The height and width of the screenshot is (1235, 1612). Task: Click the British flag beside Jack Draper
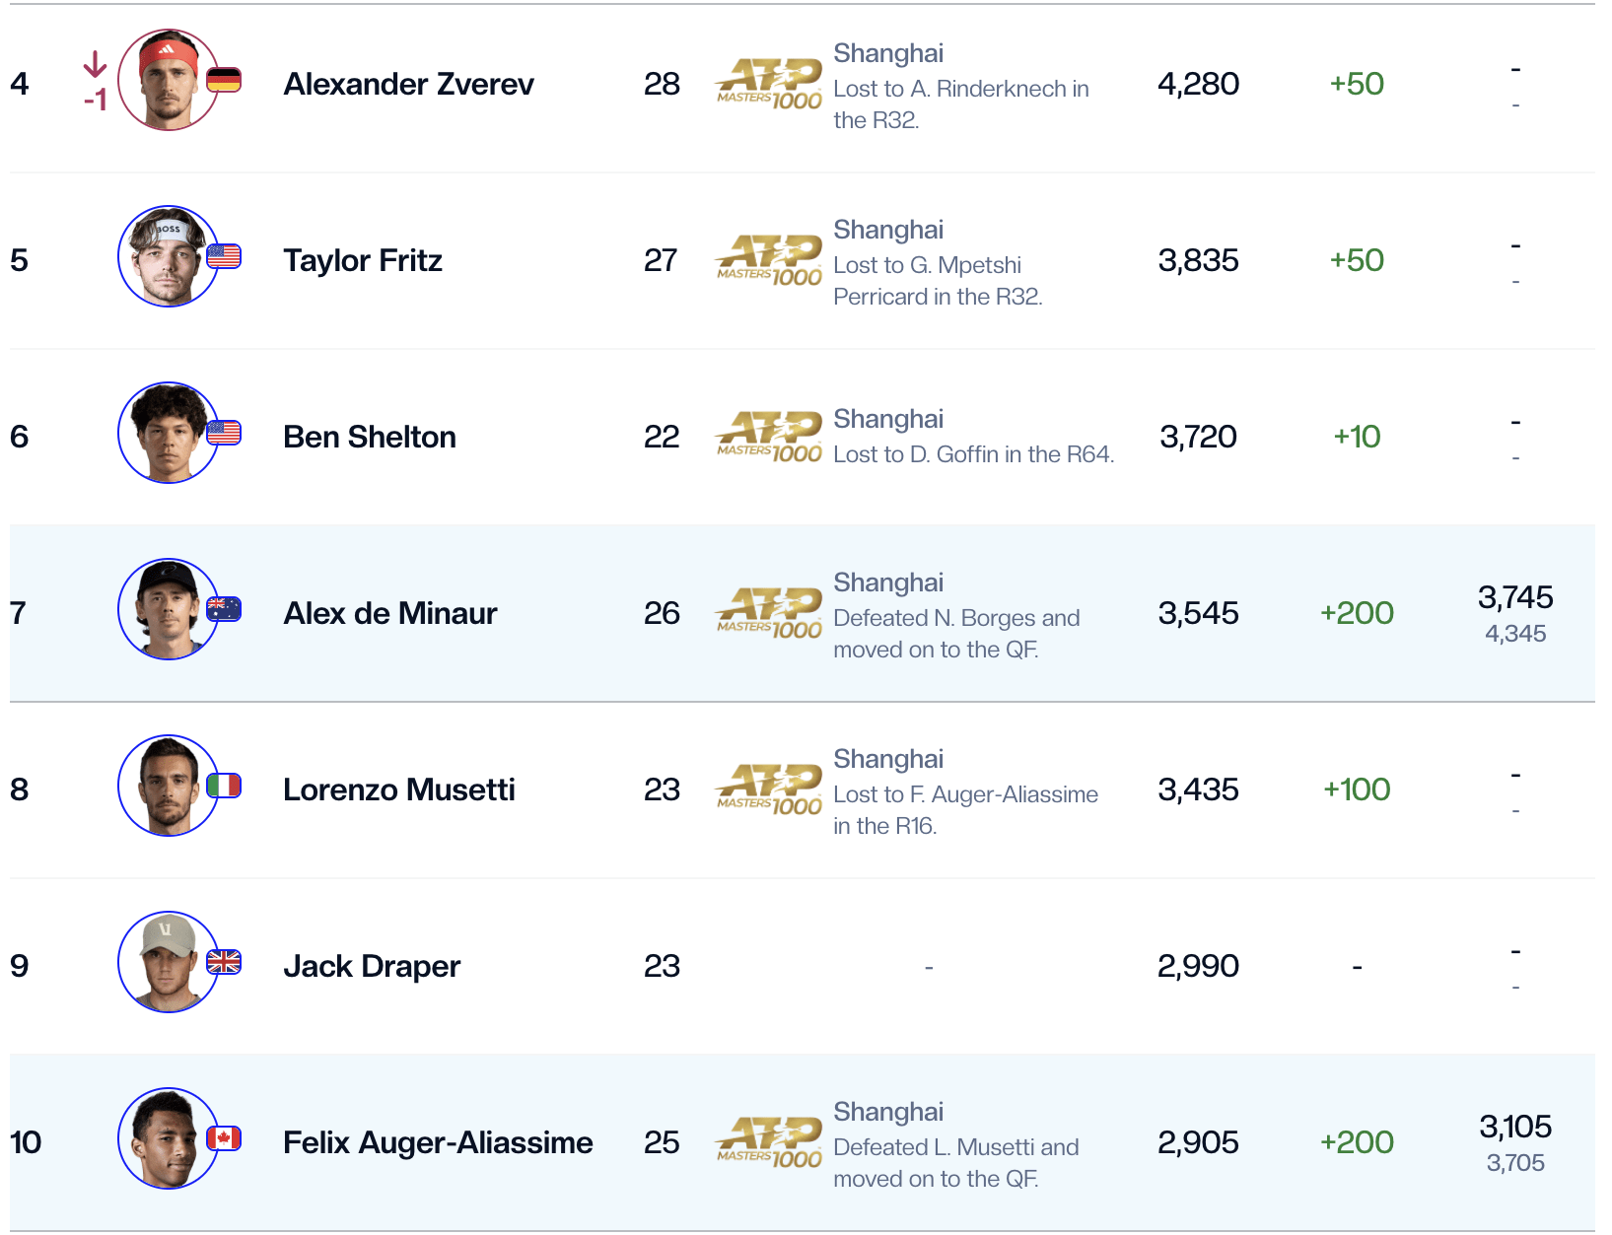[224, 962]
